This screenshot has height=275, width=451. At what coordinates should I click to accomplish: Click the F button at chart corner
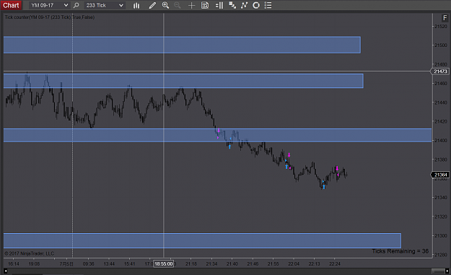coord(445,18)
